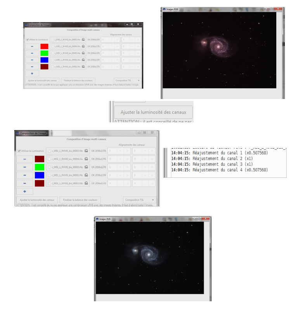Open folder icon for 00004.fits in upper Composition dialog
The width and height of the screenshot is (301, 311).
83,47
